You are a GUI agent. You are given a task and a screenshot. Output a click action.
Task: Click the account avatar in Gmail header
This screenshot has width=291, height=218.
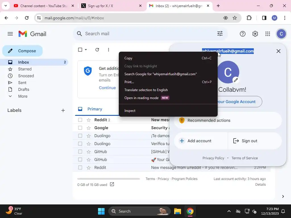click(x=281, y=34)
